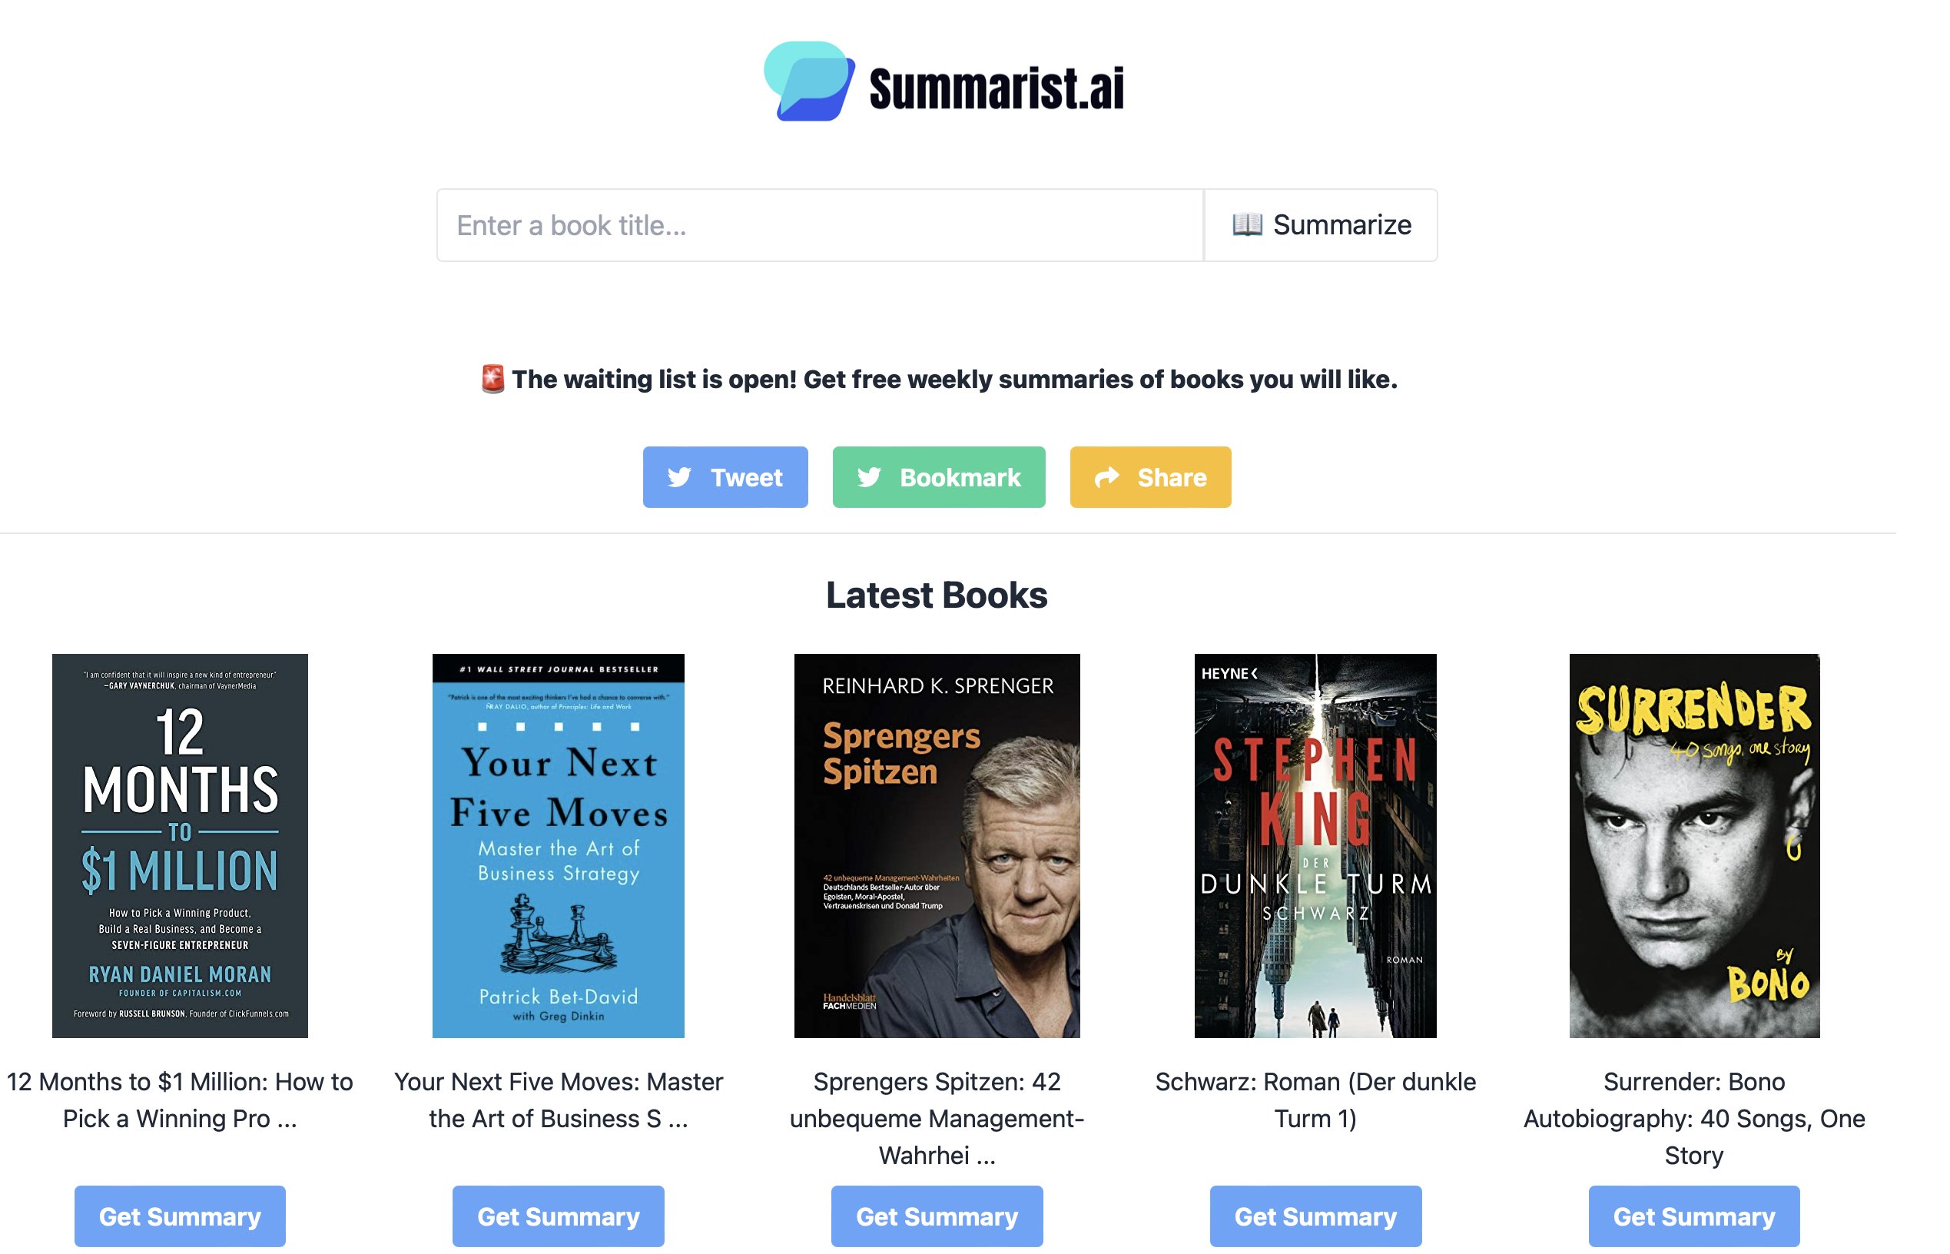
Task: Get Summary for Surrender: Bono Autobiography
Action: pos(1694,1216)
